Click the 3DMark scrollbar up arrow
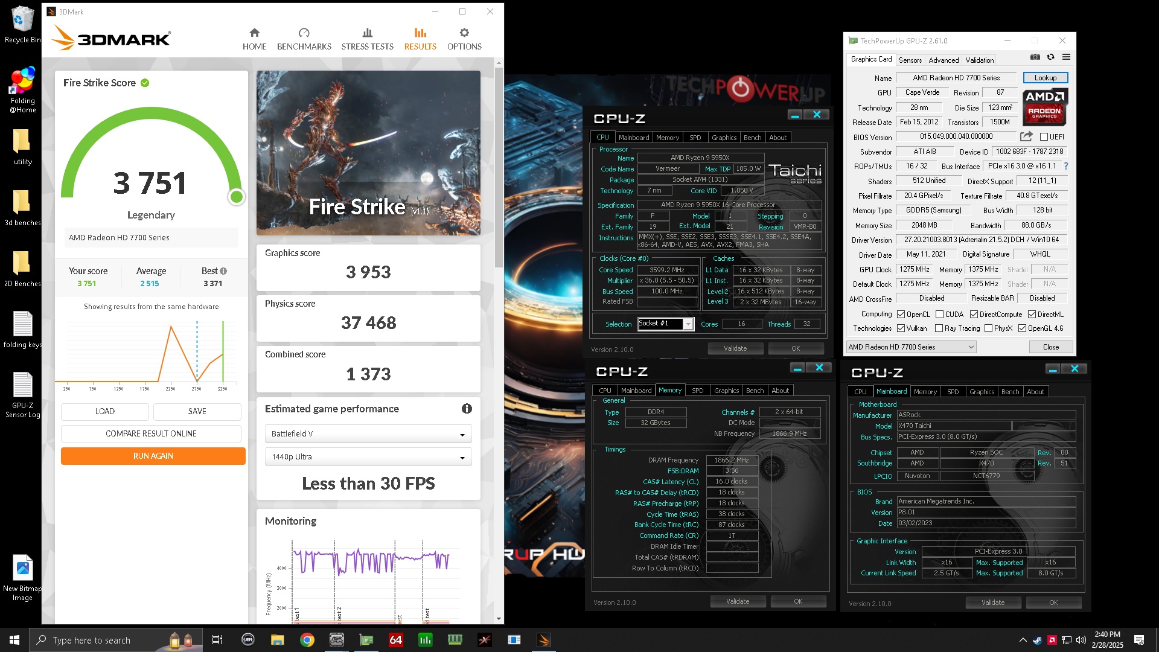The height and width of the screenshot is (652, 1159). [x=499, y=63]
